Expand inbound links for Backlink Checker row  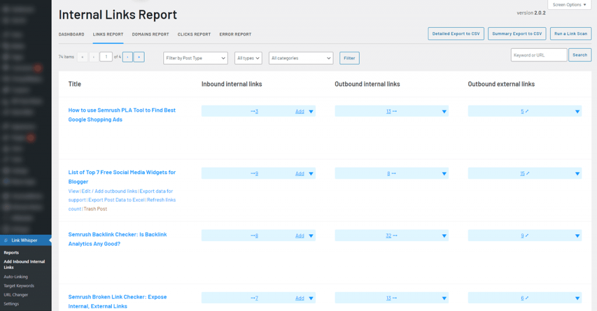point(311,236)
